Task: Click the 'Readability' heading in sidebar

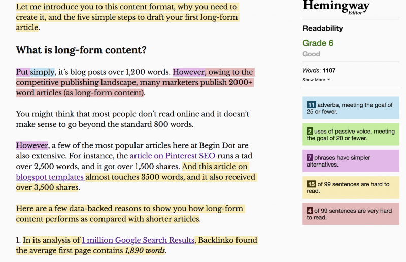Action: tap(323, 28)
